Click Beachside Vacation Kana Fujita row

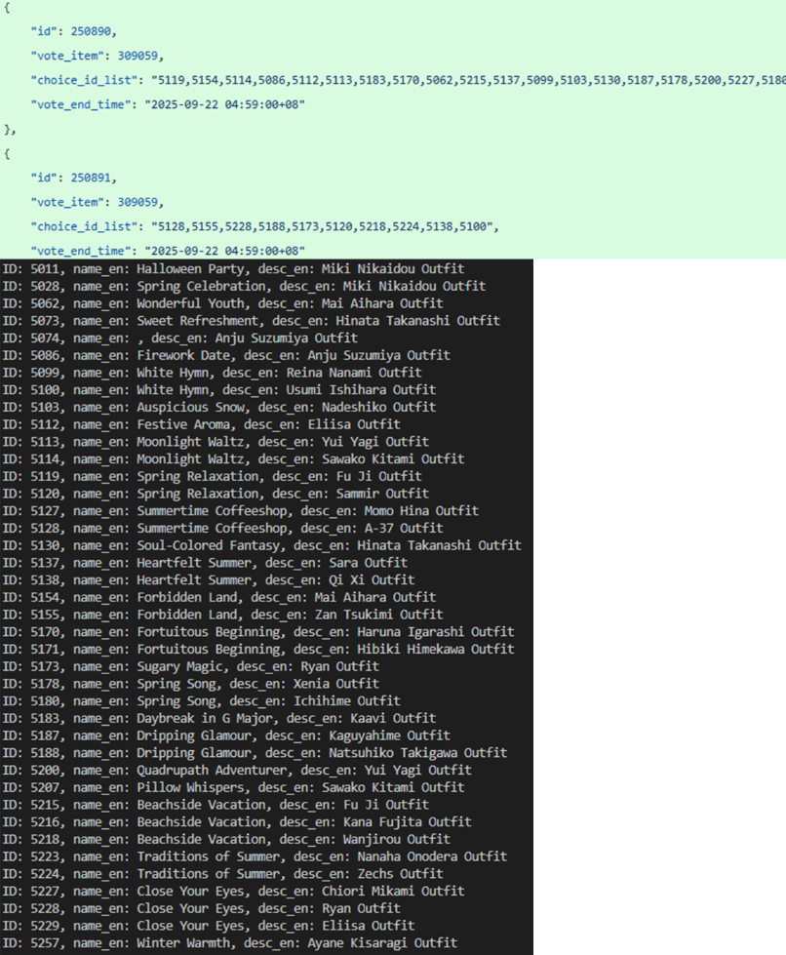coord(237,821)
